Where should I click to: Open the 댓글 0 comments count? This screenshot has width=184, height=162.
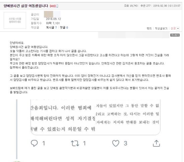click(64, 27)
